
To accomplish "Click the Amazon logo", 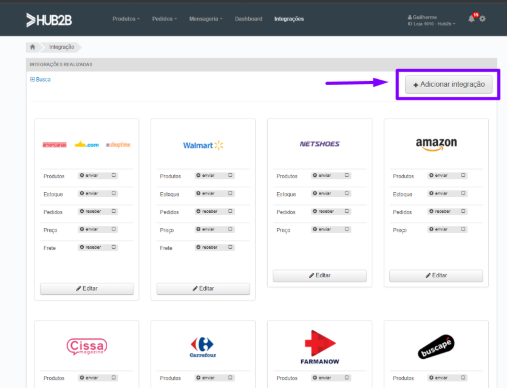I will pos(436,144).
